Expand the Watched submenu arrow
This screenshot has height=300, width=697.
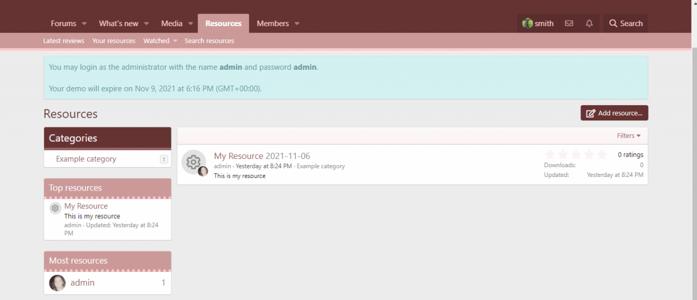175,41
